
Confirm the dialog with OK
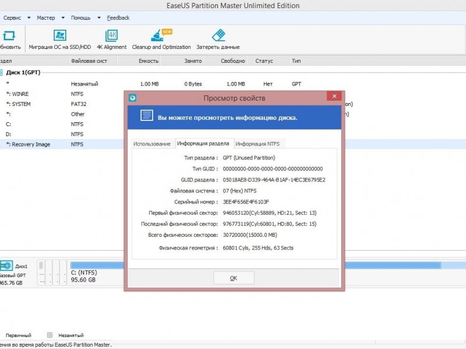[234, 278]
